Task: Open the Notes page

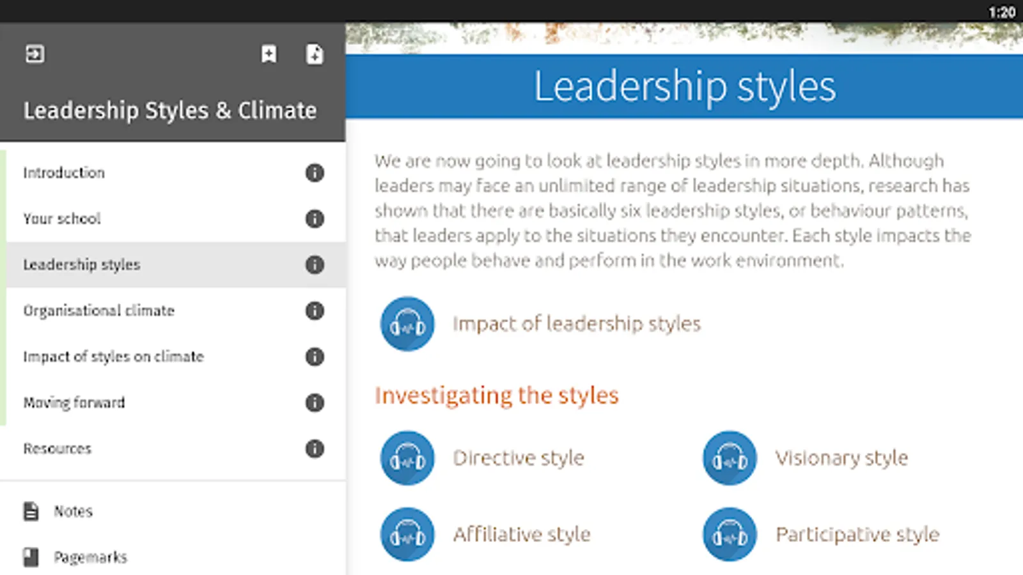Action: point(72,511)
